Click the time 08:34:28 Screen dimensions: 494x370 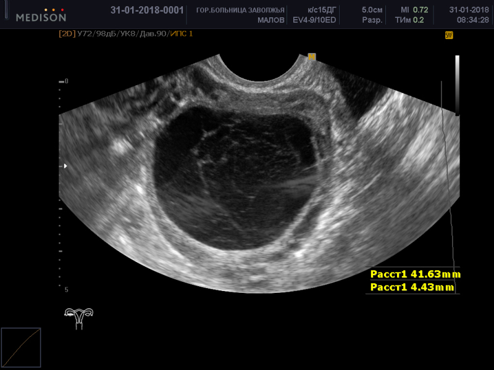(x=473, y=20)
